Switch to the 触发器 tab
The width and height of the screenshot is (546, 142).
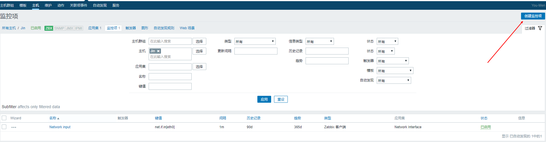pyautogui.click(x=131, y=28)
